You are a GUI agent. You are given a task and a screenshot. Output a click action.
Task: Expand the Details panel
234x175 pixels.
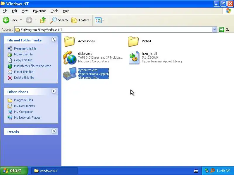[x=54, y=131]
